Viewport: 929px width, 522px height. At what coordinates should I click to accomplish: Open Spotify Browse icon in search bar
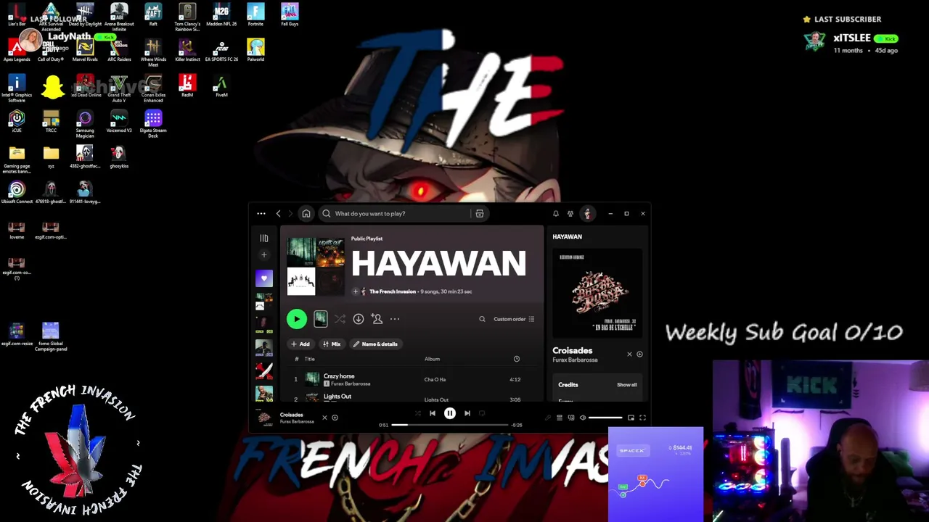pos(480,214)
